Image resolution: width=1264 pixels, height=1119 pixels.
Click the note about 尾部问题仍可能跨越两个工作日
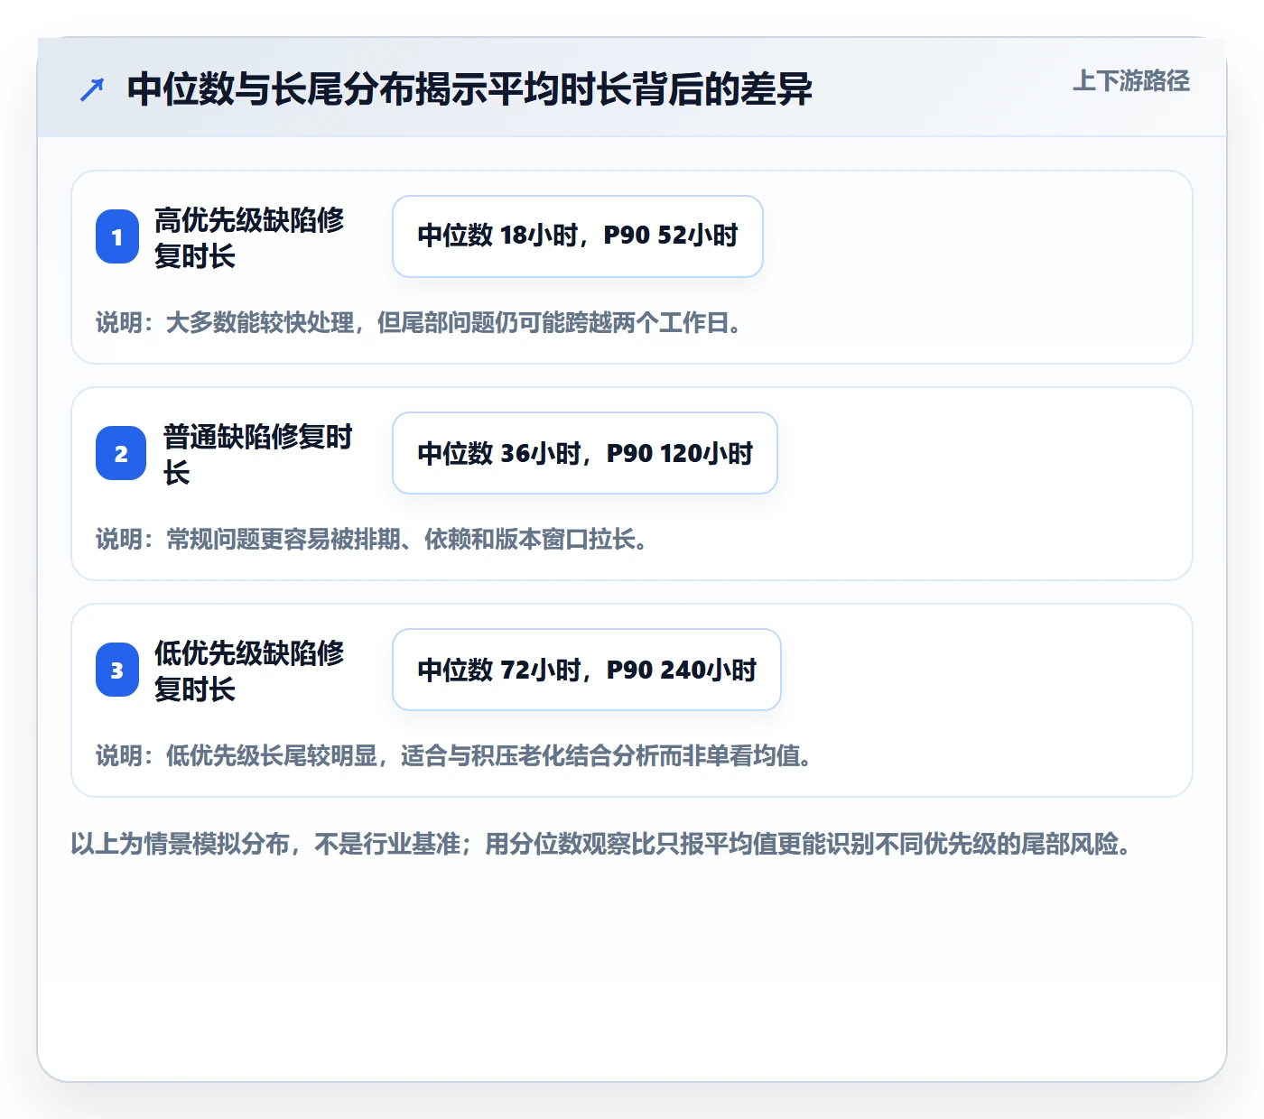(420, 323)
